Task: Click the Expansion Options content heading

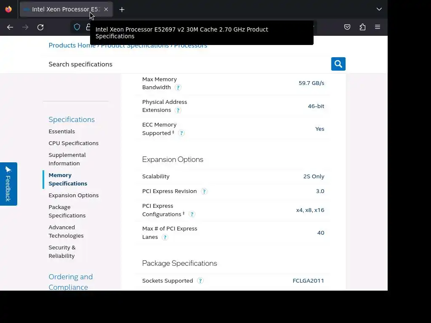Action: [x=173, y=159]
